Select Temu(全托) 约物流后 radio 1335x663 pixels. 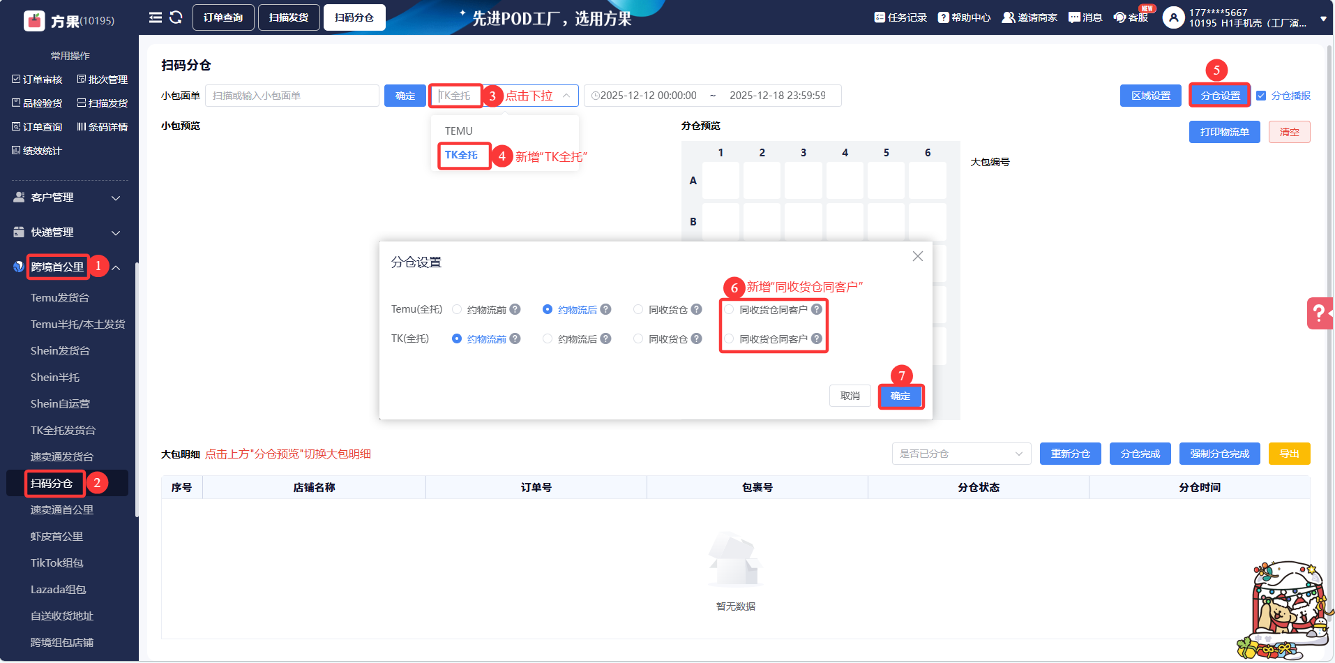tap(548, 309)
